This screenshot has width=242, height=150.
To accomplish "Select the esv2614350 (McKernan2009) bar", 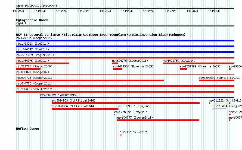I will pyautogui.click(x=118, y=69).
